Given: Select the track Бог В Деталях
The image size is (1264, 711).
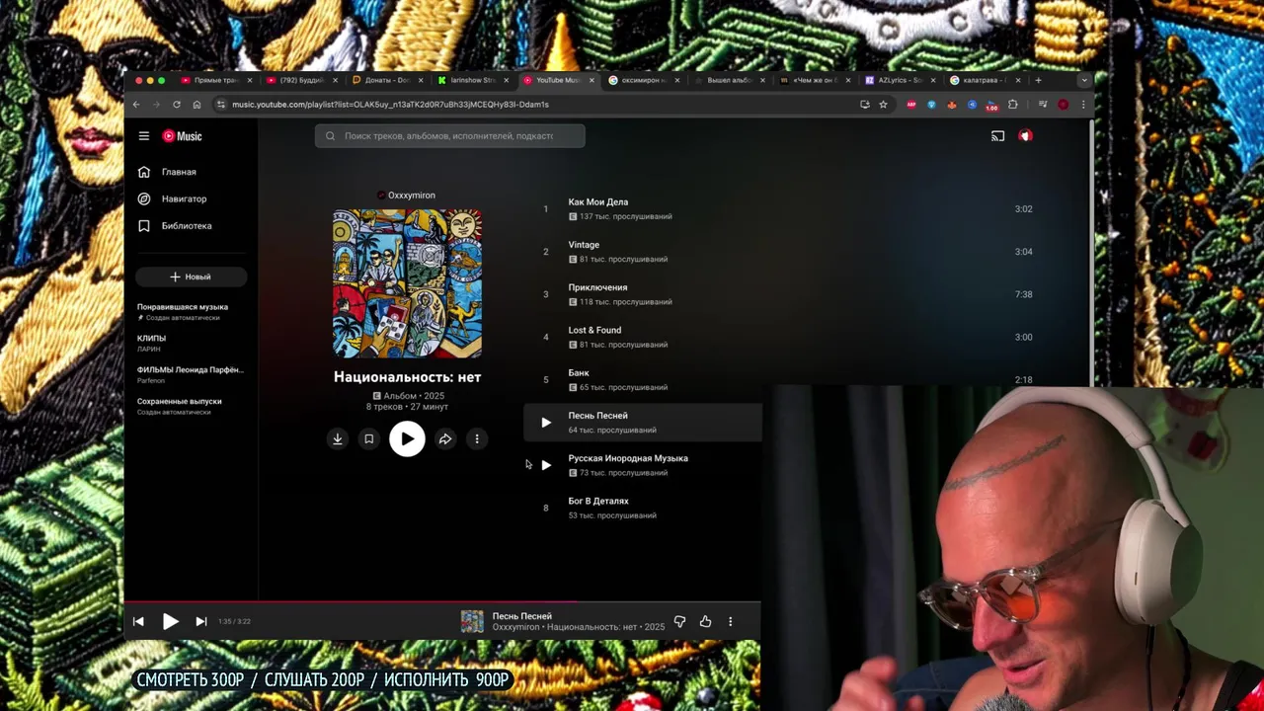Looking at the screenshot, I should (x=598, y=501).
